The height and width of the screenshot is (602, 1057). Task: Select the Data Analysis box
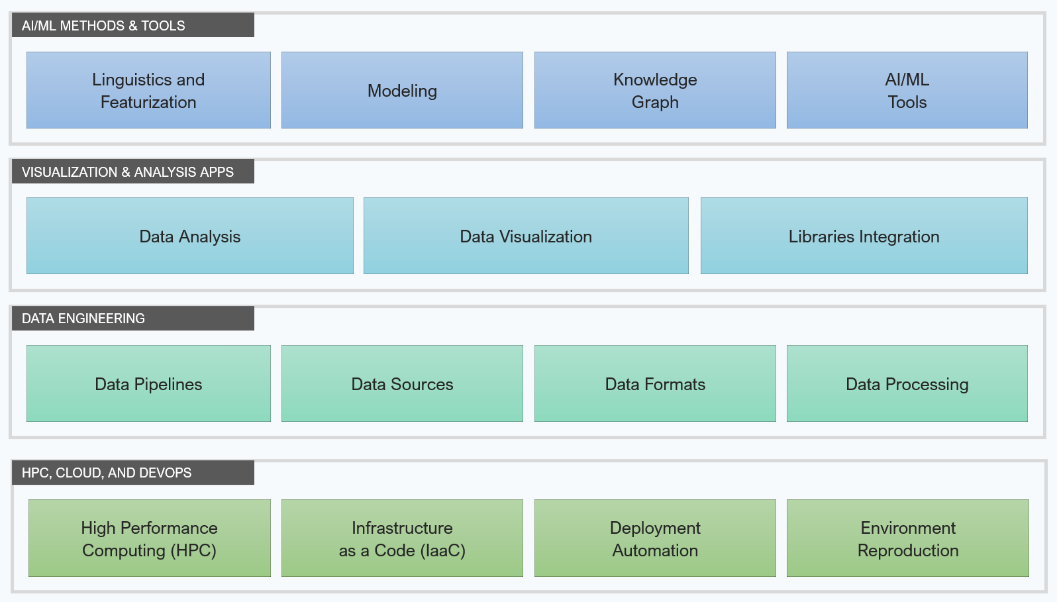(190, 236)
